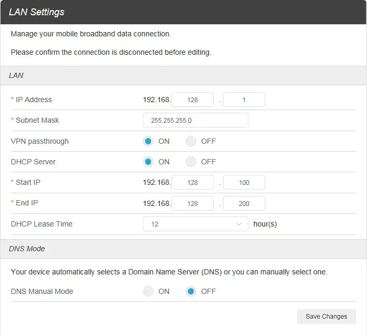
Task: Click the Subnet Mask input field
Action: pos(195,120)
